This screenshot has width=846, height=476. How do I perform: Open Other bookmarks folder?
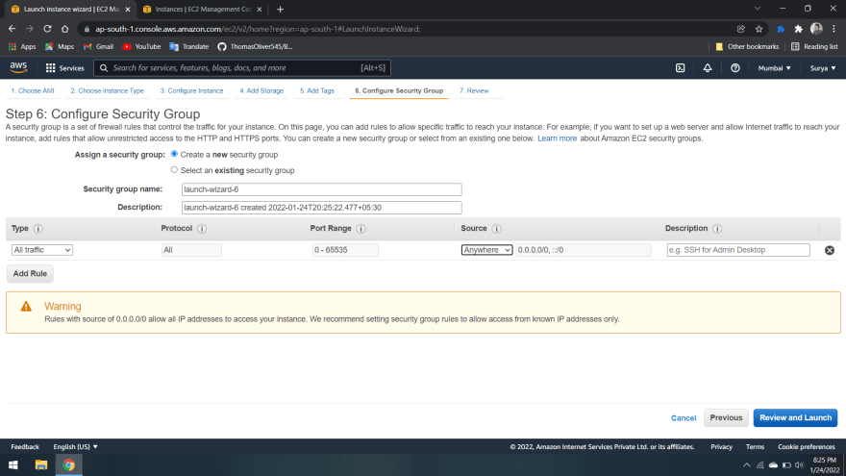click(747, 46)
